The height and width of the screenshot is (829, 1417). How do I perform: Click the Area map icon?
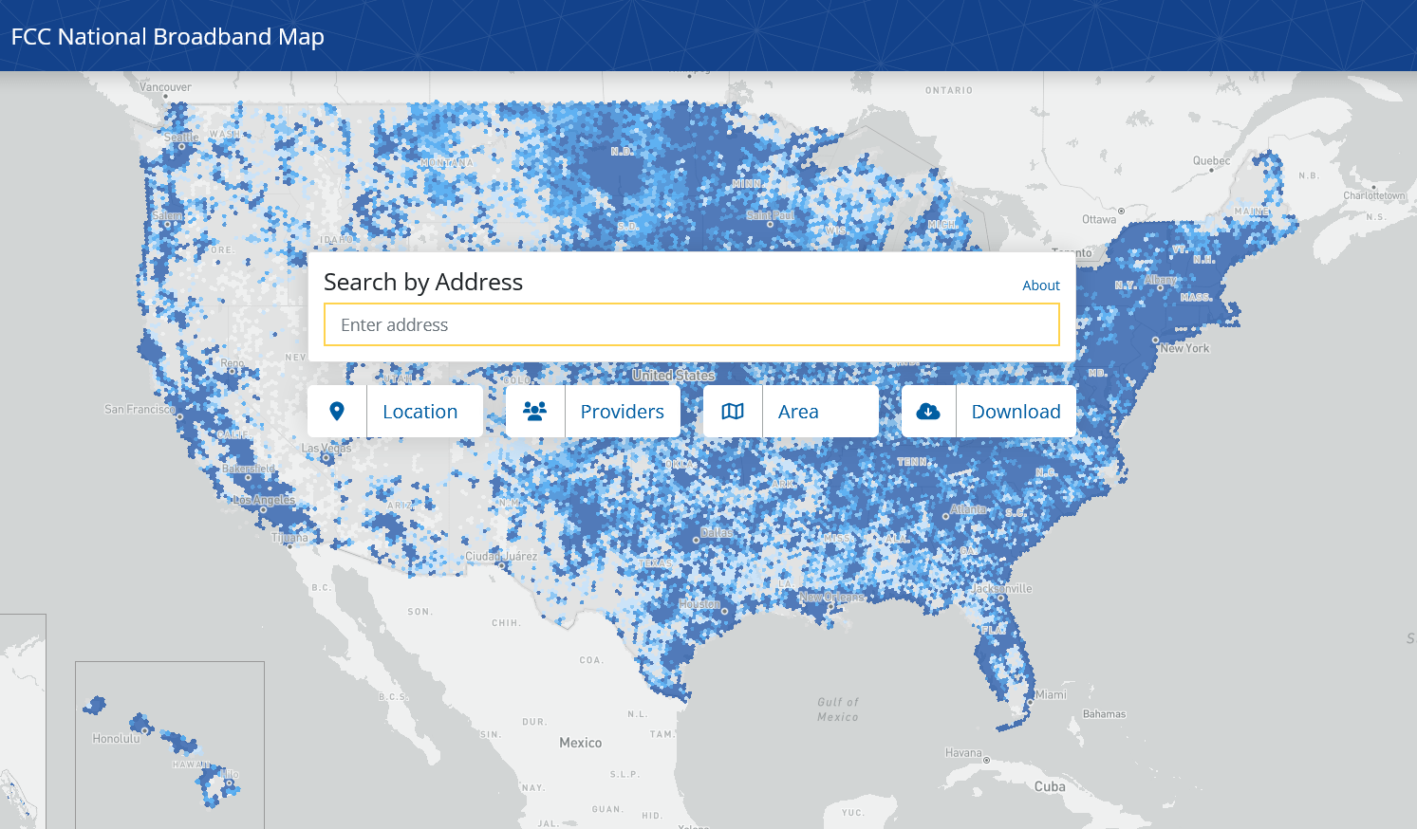(x=733, y=412)
